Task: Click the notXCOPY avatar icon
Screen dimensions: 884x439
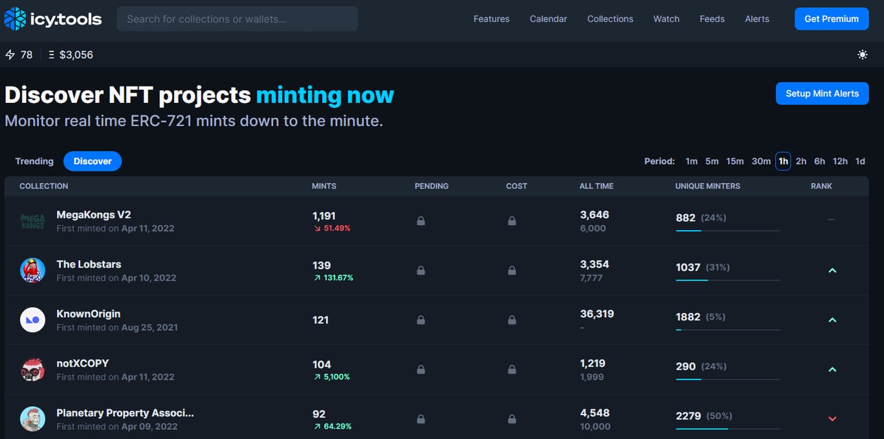Action: [x=32, y=370]
